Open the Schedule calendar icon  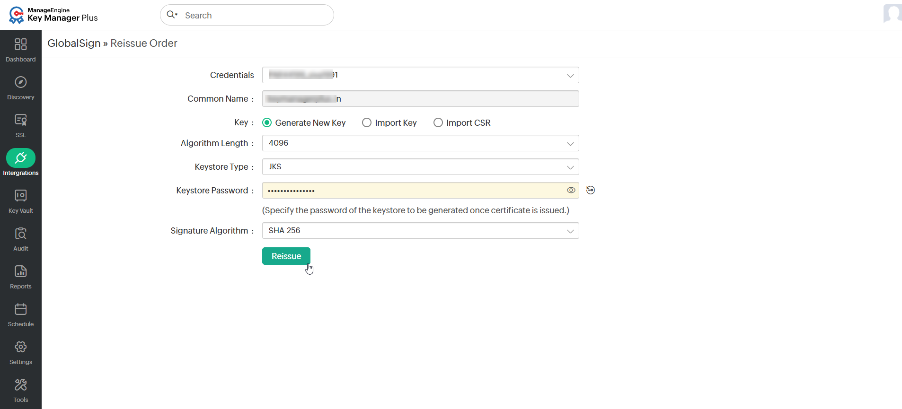tap(21, 309)
